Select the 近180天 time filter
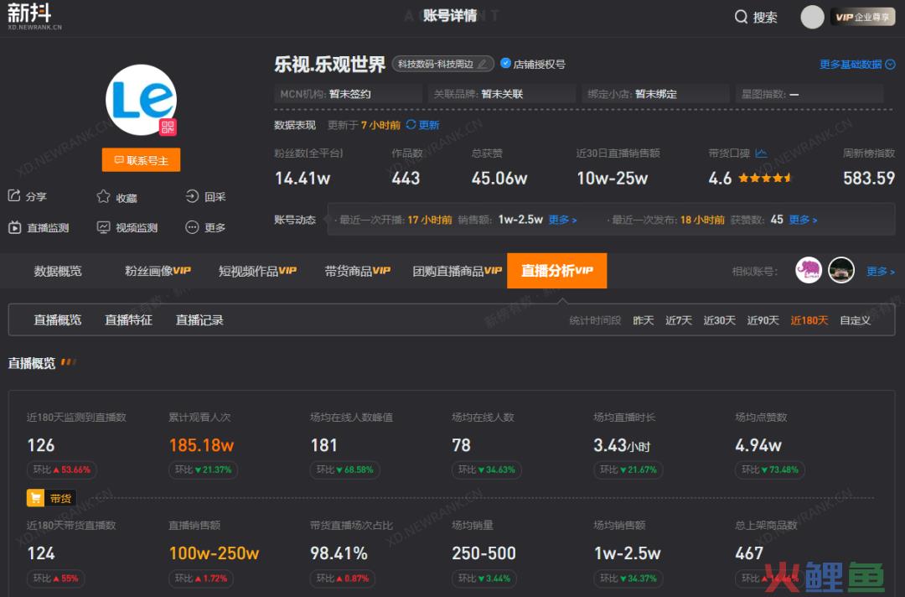Image resolution: width=905 pixels, height=597 pixels. [x=808, y=319]
